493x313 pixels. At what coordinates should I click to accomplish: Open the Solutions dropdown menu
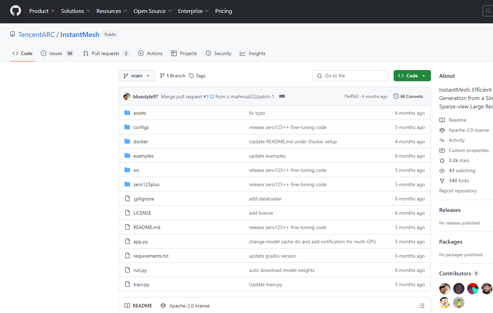75,11
